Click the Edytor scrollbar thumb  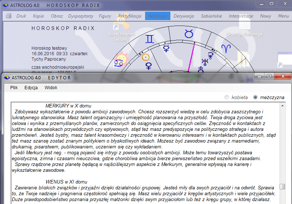282,186
